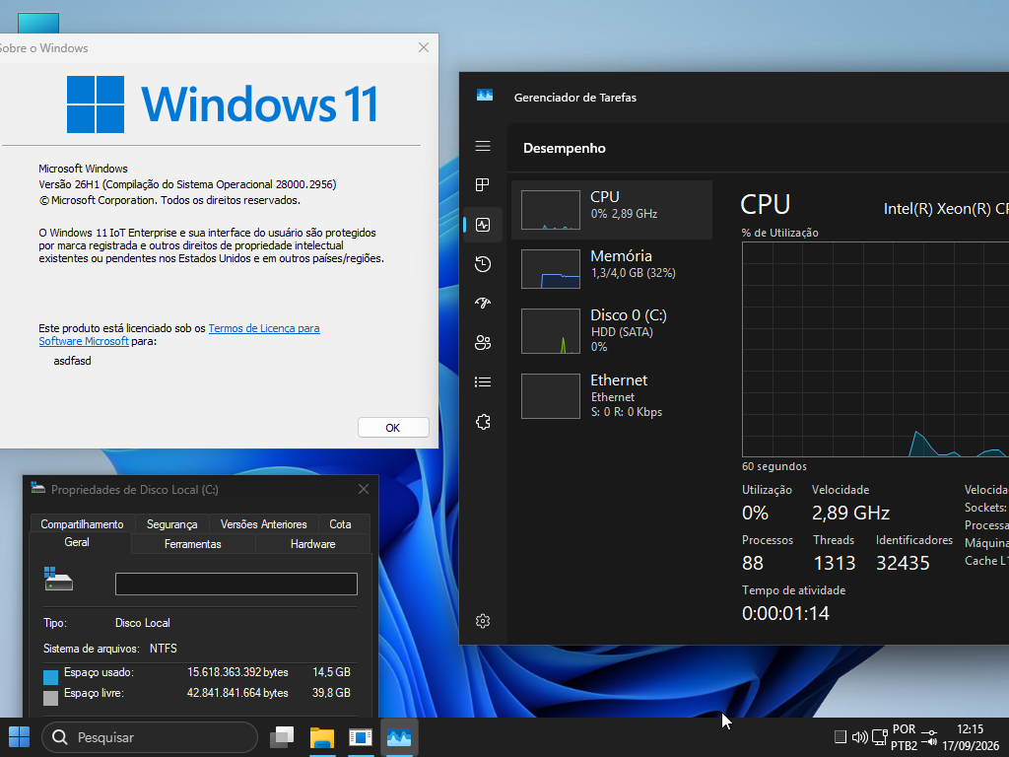
Task: Open Processes page icon in Task Manager
Action: click(483, 185)
